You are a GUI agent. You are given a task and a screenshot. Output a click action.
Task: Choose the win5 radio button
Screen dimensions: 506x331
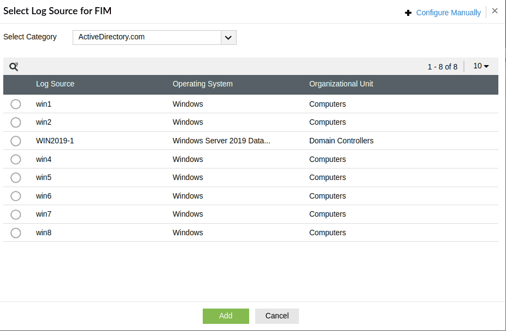(x=16, y=177)
